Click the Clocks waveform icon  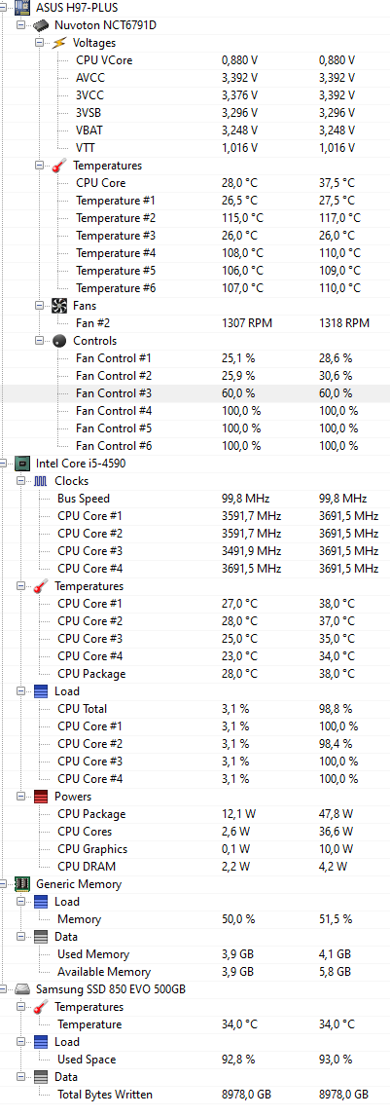(41, 481)
